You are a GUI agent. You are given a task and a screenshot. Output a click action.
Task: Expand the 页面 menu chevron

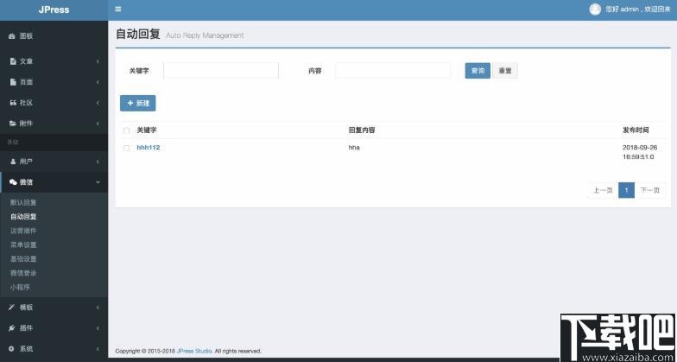(x=98, y=82)
